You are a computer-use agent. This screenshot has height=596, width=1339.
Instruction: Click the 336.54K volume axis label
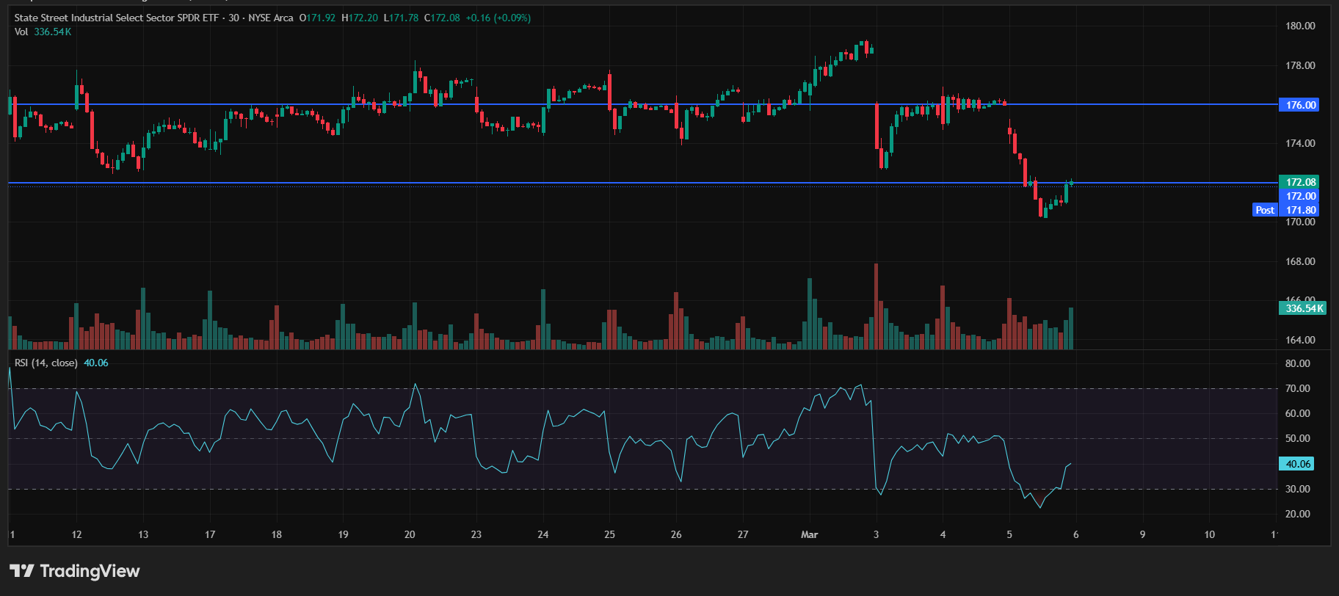pyautogui.click(x=1303, y=308)
